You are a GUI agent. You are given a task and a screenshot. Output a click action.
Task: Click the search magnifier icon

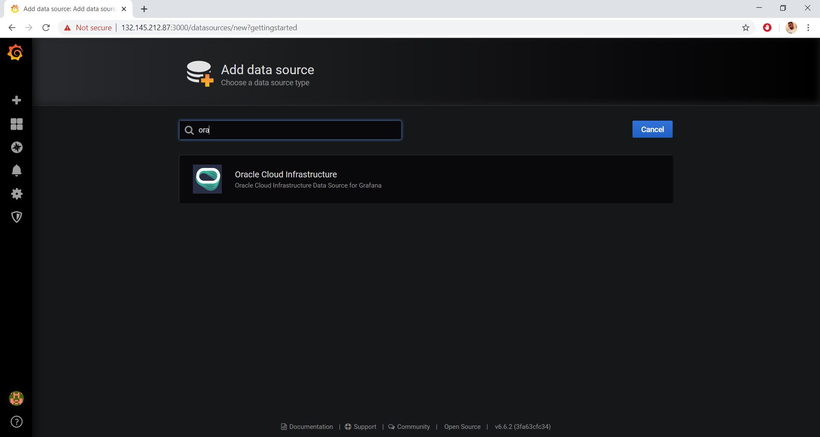pos(189,130)
